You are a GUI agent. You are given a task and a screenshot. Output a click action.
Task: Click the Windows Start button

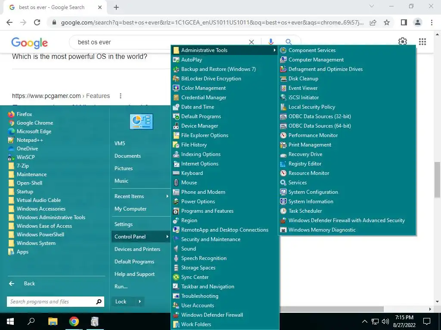point(10,321)
